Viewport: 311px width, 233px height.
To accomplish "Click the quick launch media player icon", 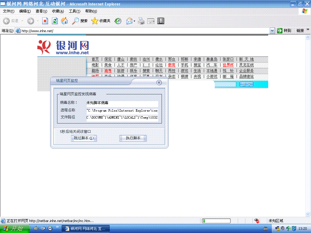I will point(50,228).
